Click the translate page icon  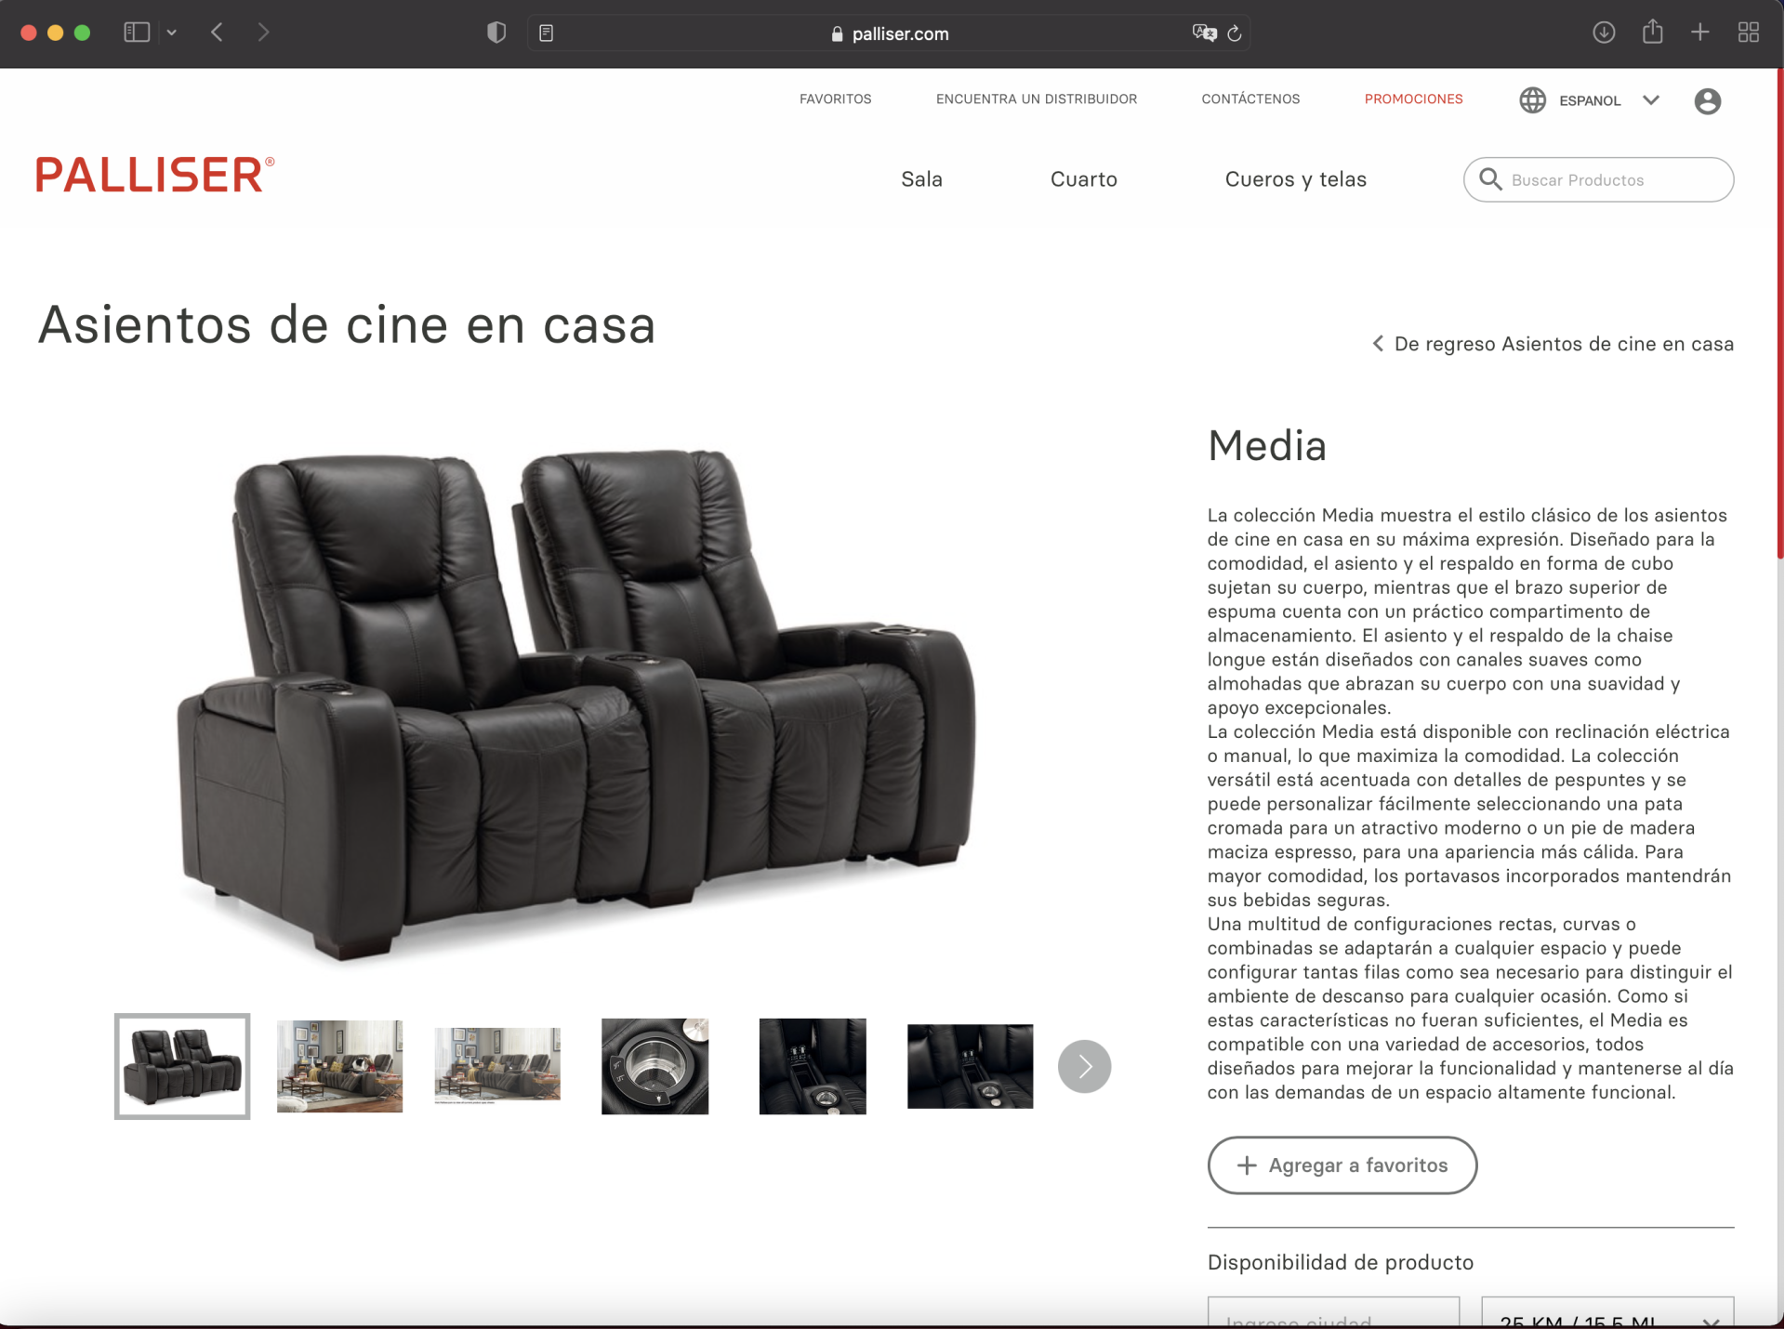[1204, 33]
